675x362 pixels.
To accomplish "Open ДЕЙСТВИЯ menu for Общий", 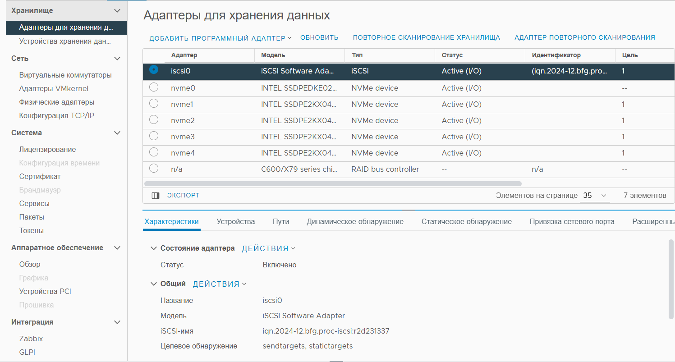I will coord(220,284).
